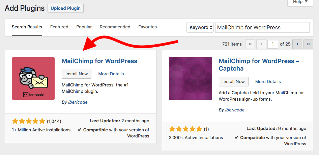319x155 pixels.
Task: Open MailChimp for WordPress title link
Action: [99, 61]
